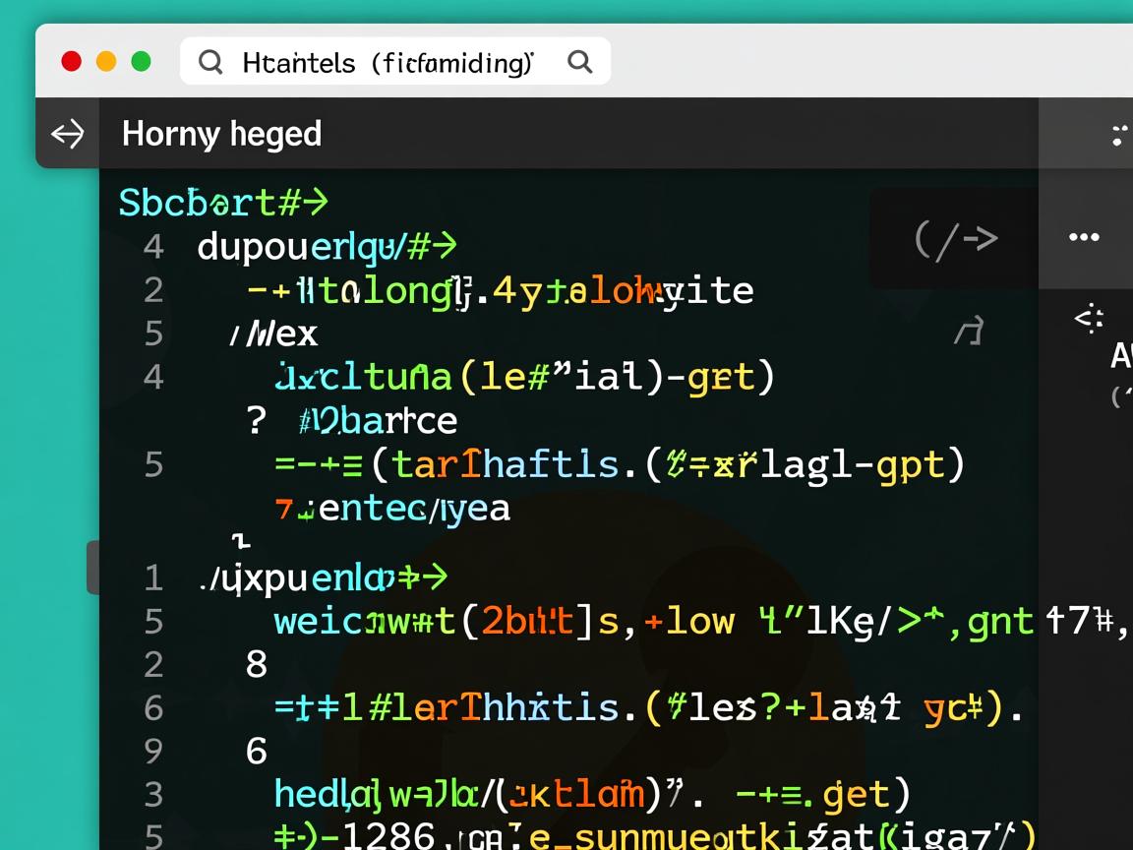Expand the "dupouerlqu/#->" section header

point(327,246)
